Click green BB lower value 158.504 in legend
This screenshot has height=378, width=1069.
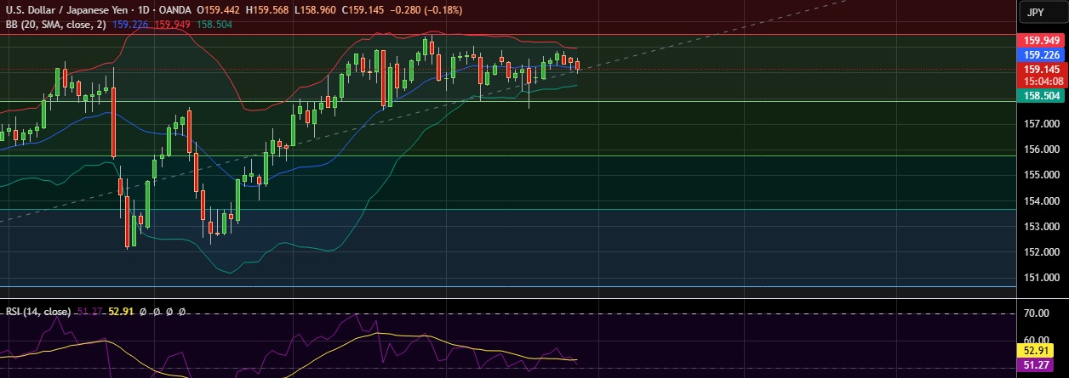click(214, 25)
